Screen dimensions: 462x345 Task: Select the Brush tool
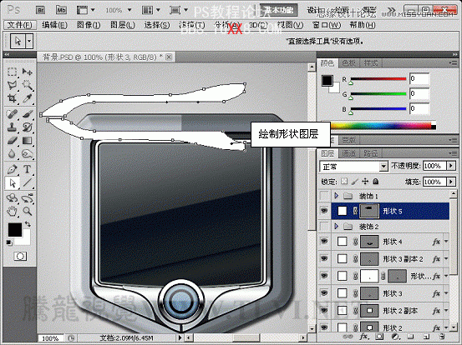pyautogui.click(x=28, y=113)
